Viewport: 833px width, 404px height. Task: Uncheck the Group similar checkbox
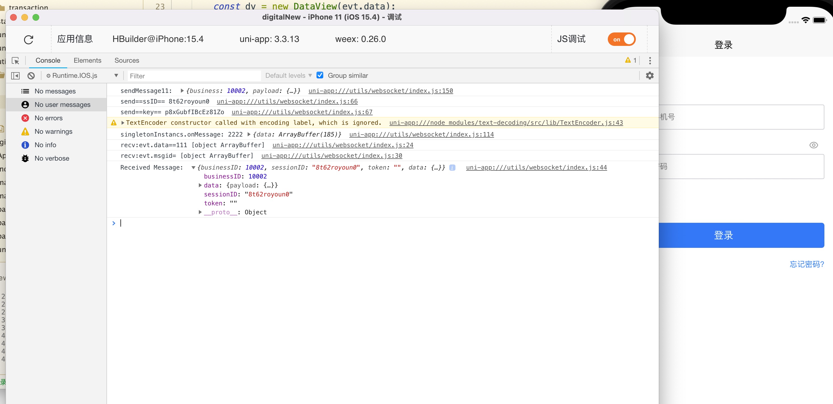point(320,75)
